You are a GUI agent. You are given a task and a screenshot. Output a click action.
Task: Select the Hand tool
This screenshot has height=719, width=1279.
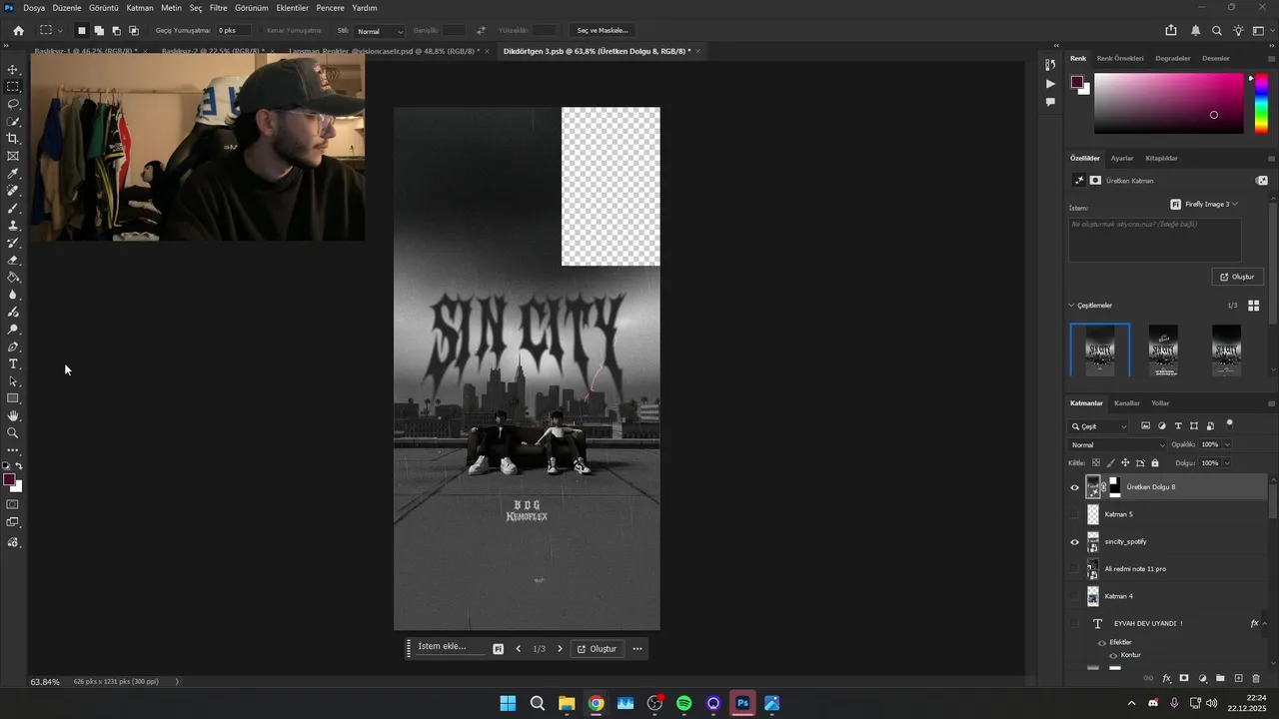[13, 415]
